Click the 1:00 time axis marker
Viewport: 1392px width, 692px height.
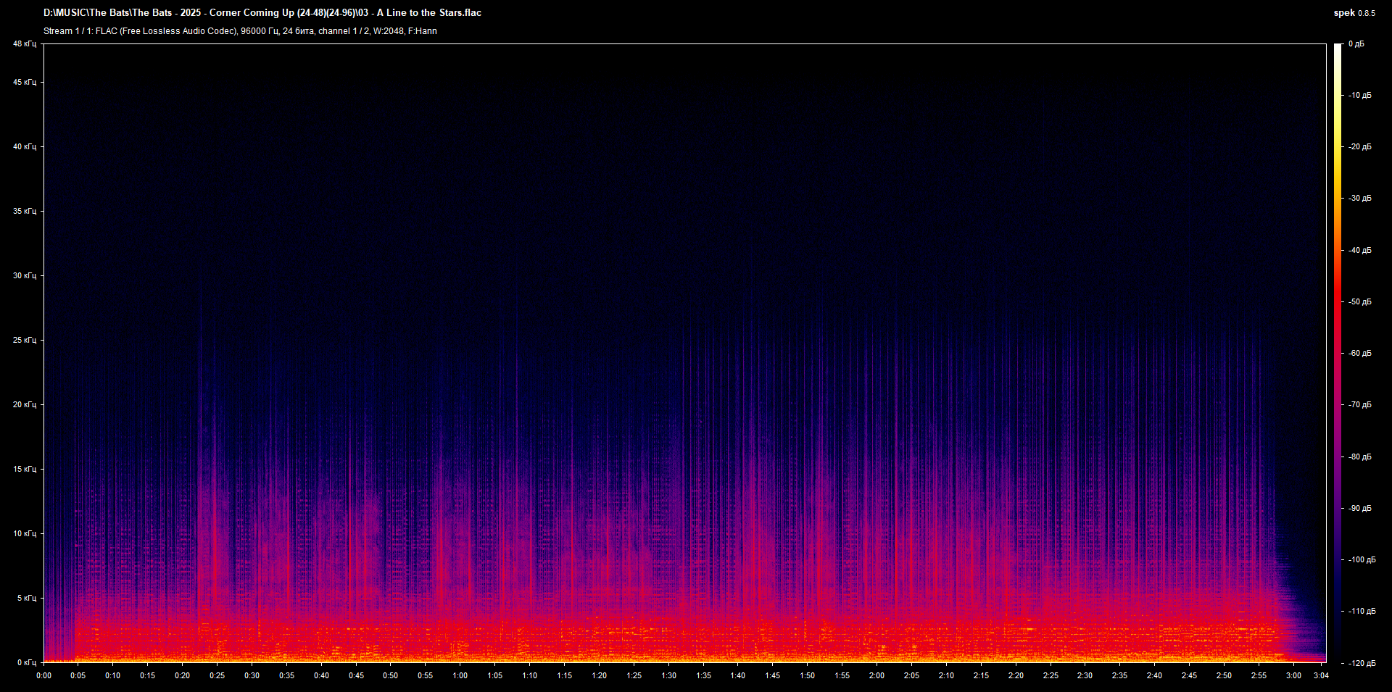[460, 675]
